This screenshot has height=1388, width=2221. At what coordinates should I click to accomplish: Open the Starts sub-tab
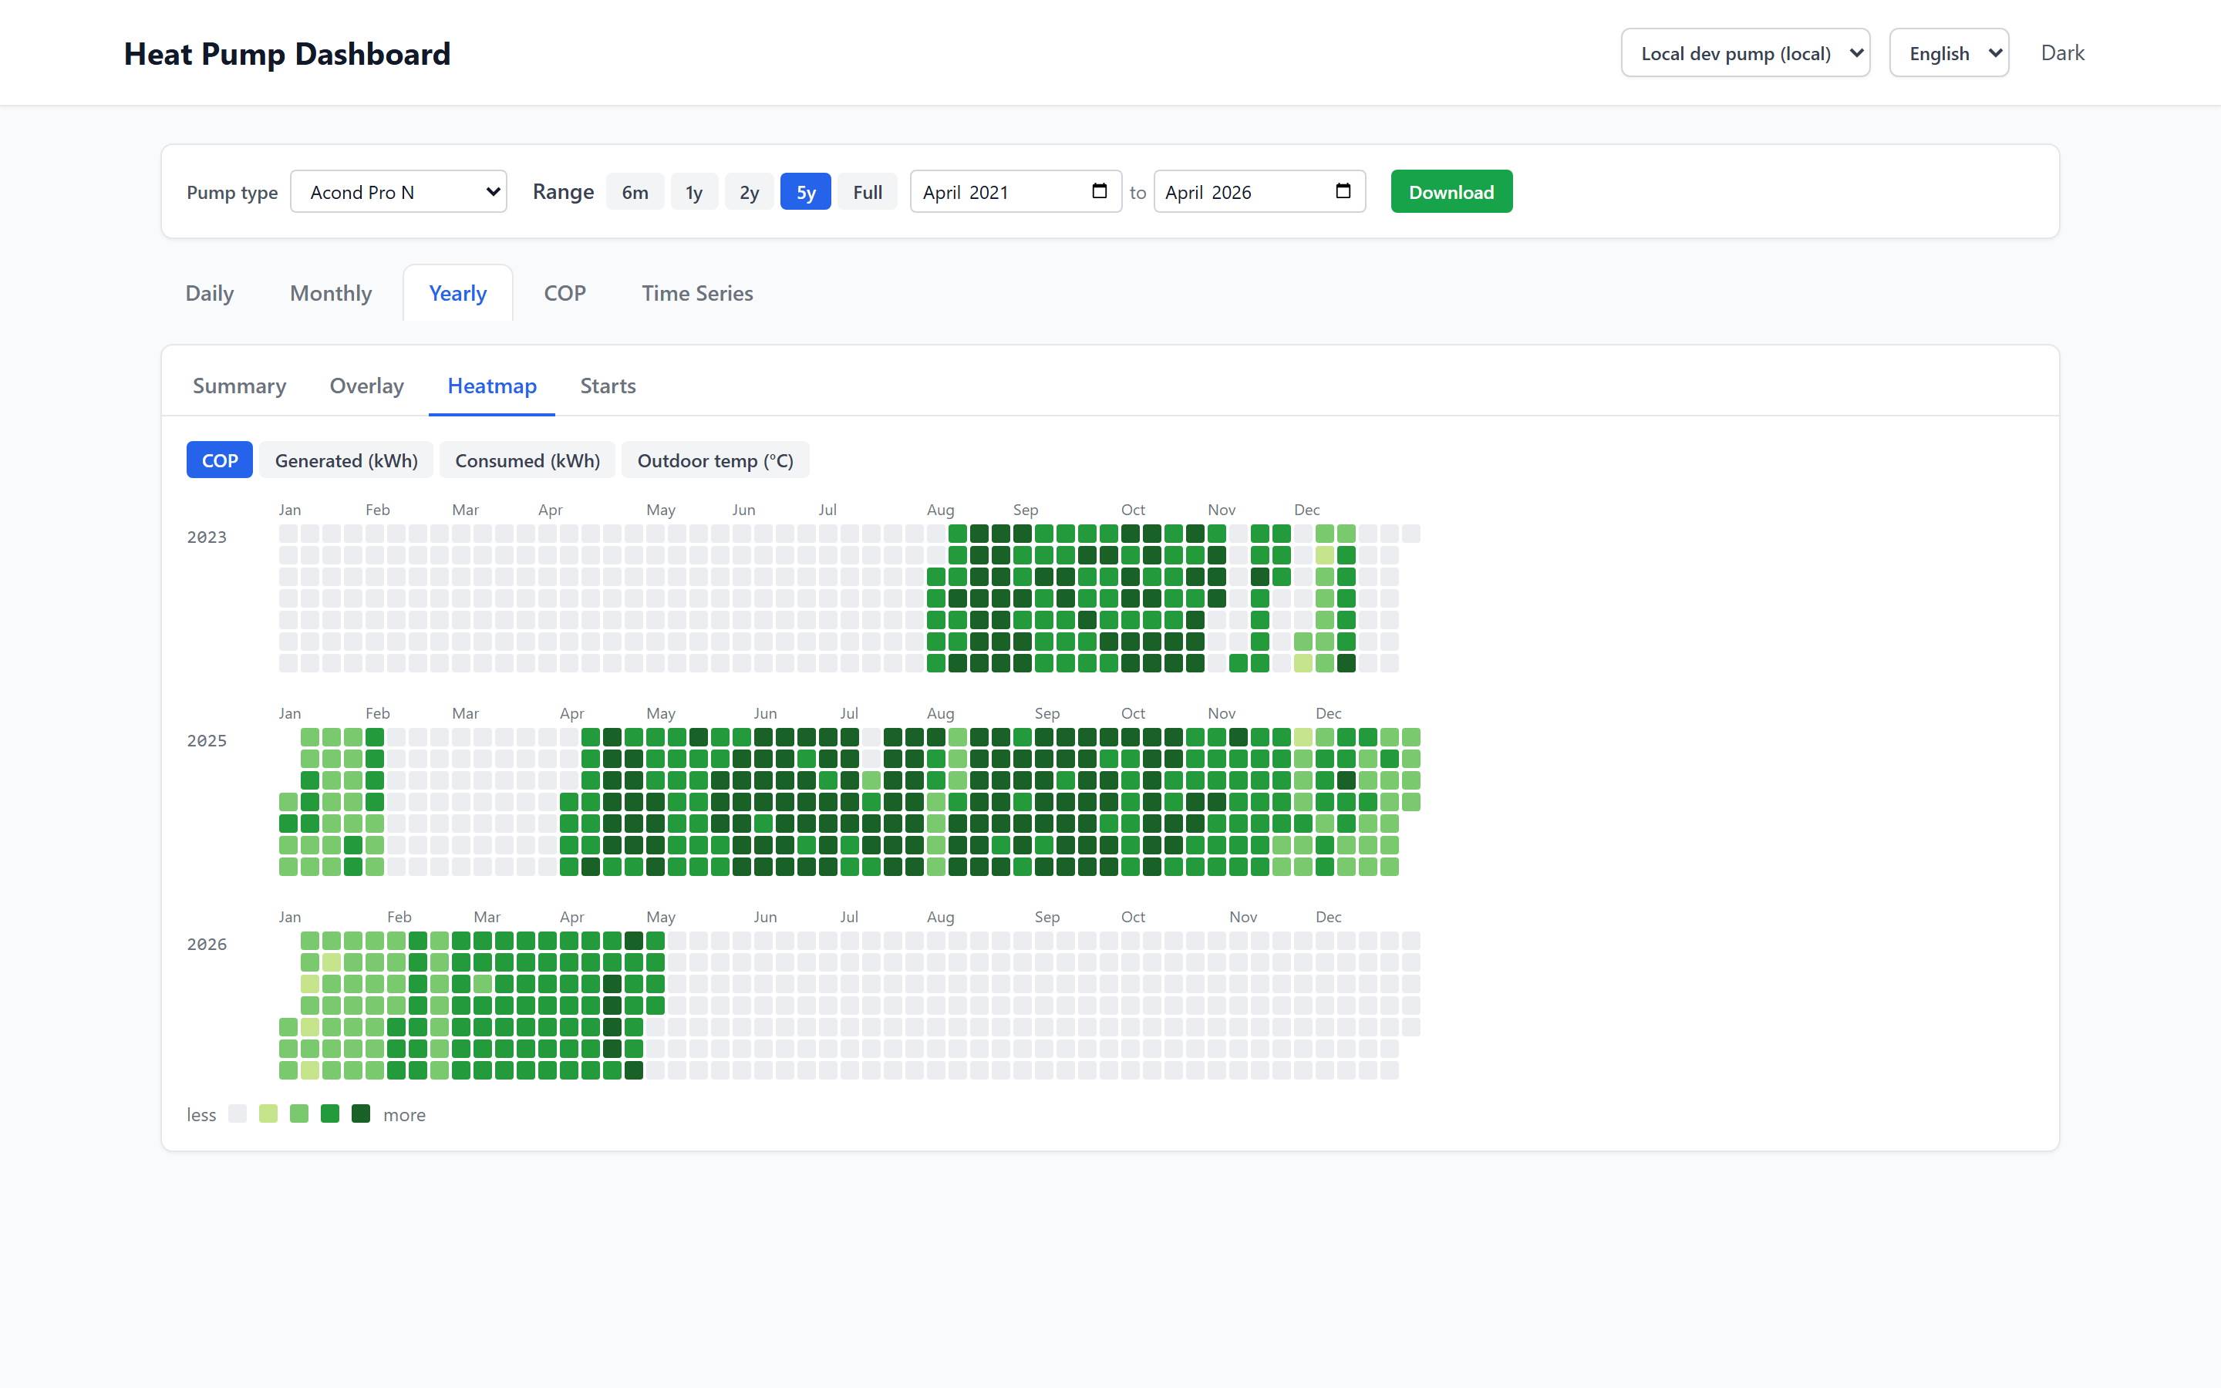608,386
